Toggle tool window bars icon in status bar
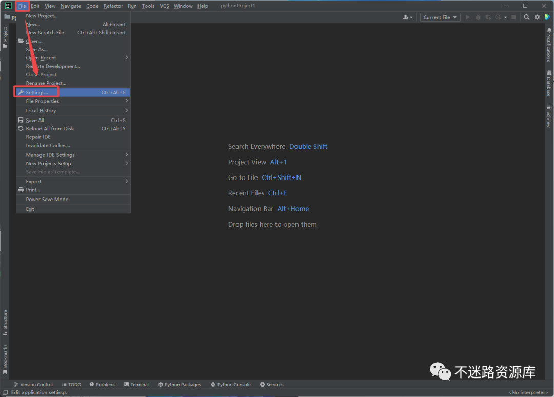 (x=5, y=392)
